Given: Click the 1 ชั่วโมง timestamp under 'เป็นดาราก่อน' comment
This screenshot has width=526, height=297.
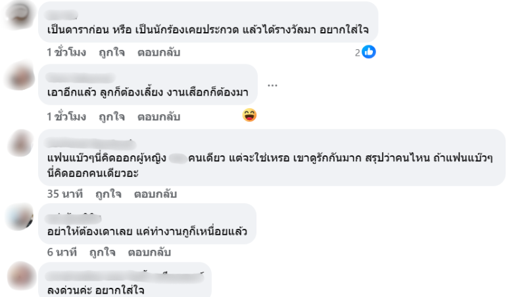Looking at the screenshot, I should [x=66, y=52].
